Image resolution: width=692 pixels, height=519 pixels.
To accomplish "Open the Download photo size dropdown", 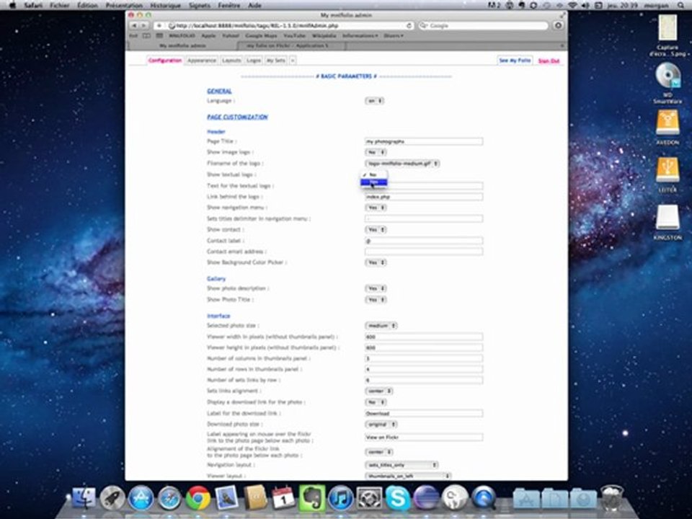I will tap(381, 425).
